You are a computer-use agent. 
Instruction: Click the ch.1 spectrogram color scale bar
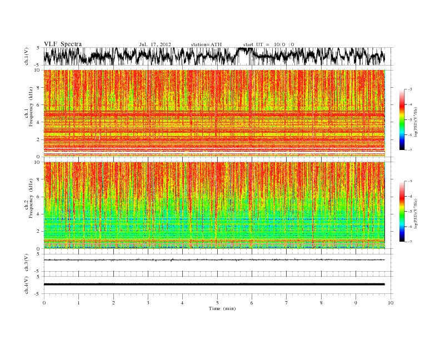coord(402,119)
